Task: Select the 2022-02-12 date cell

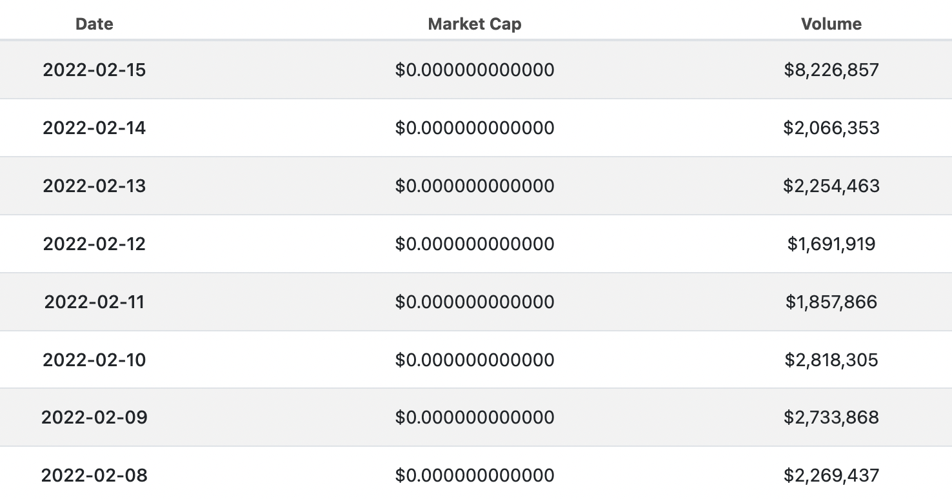Action: [94, 244]
